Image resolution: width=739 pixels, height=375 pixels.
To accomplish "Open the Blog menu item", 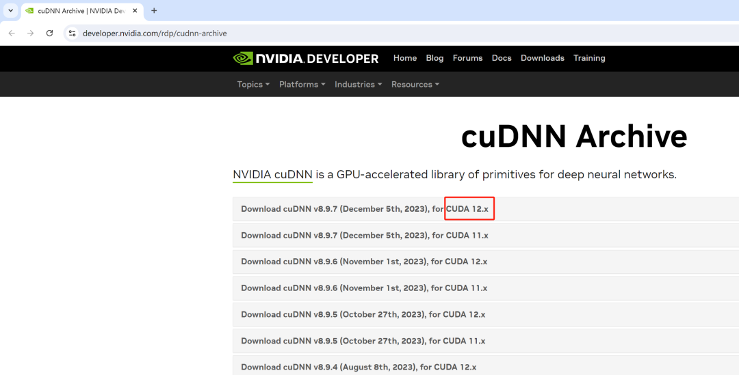I will tap(435, 58).
